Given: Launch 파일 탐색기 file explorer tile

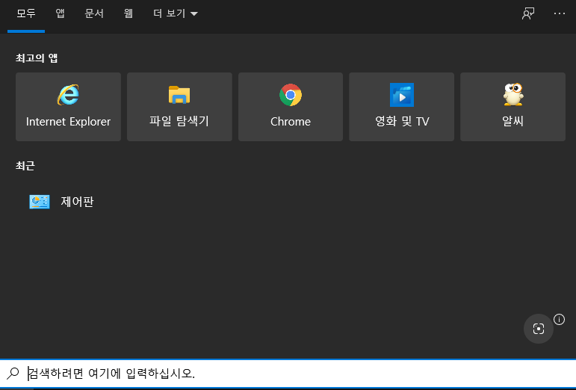Looking at the screenshot, I should coord(179,107).
